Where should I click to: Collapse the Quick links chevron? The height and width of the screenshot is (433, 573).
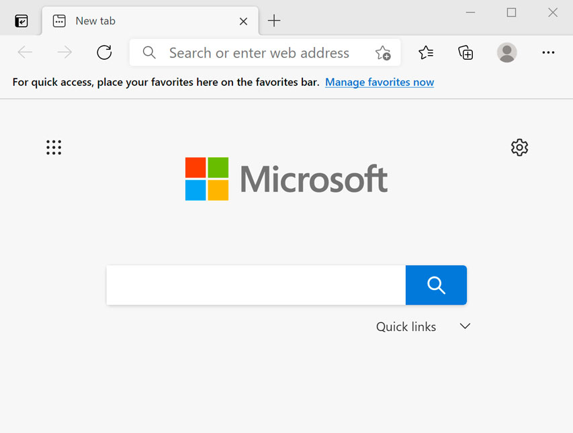click(465, 326)
